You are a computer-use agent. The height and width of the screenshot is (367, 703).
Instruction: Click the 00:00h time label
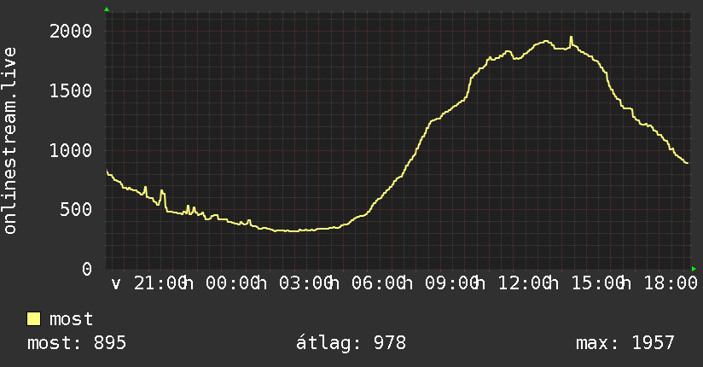236,283
